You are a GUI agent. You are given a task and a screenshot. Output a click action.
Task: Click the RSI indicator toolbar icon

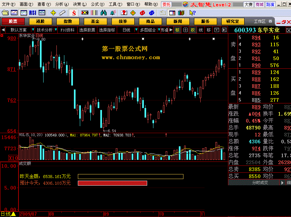[x=33, y=13]
